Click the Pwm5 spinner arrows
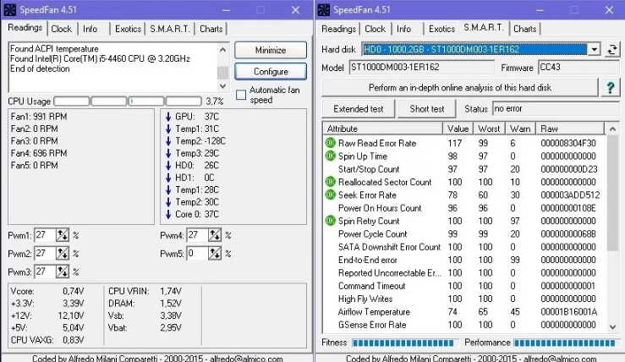 215,253
